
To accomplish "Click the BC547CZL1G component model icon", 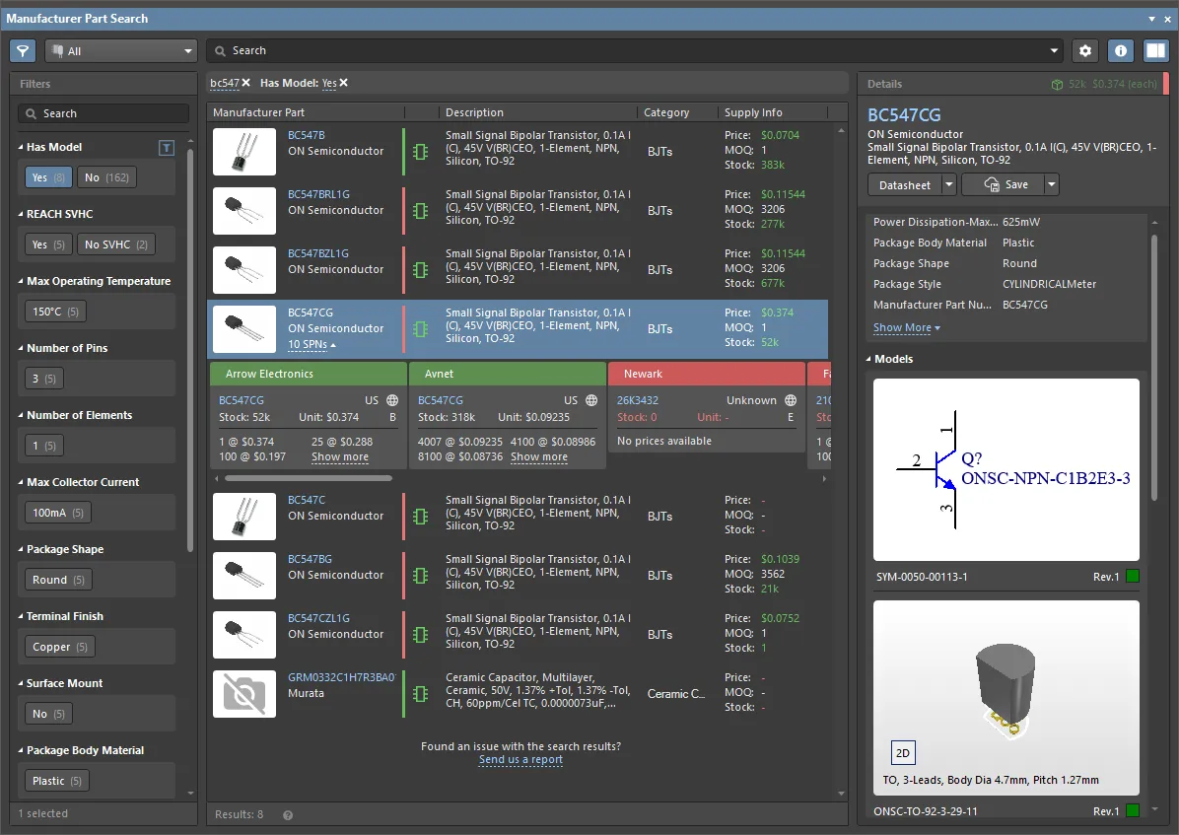I will (420, 634).
